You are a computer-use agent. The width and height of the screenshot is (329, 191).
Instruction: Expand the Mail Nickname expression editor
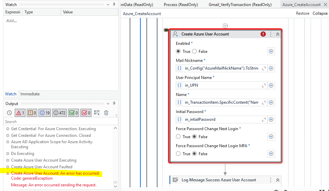tap(264, 68)
